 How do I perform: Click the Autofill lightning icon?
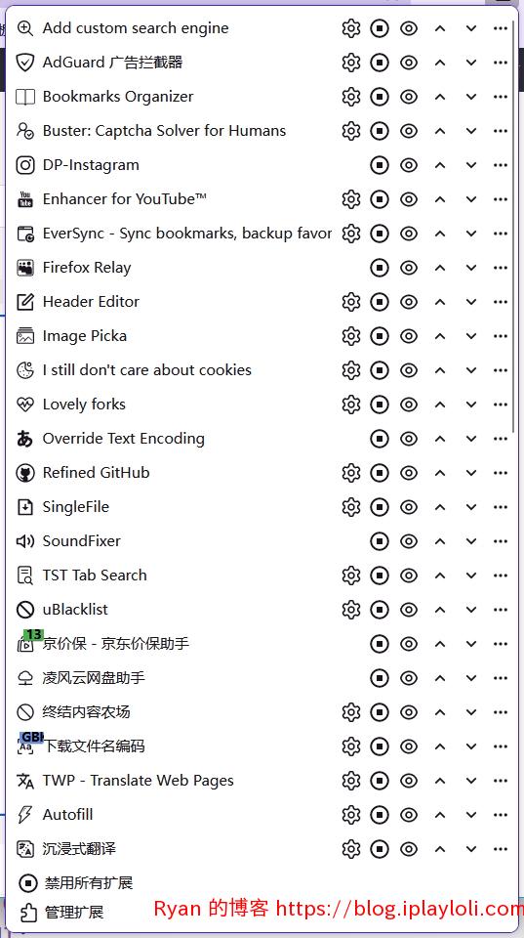tap(25, 815)
